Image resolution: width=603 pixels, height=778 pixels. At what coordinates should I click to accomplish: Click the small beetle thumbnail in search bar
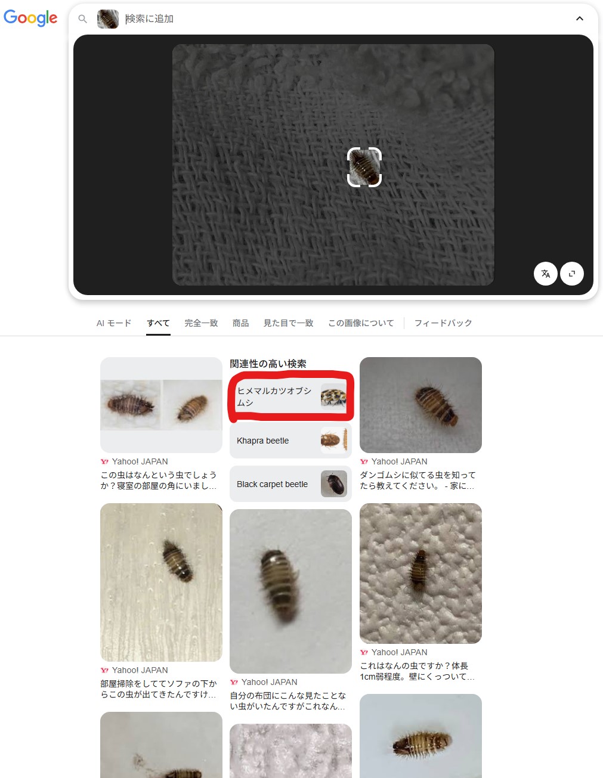108,19
